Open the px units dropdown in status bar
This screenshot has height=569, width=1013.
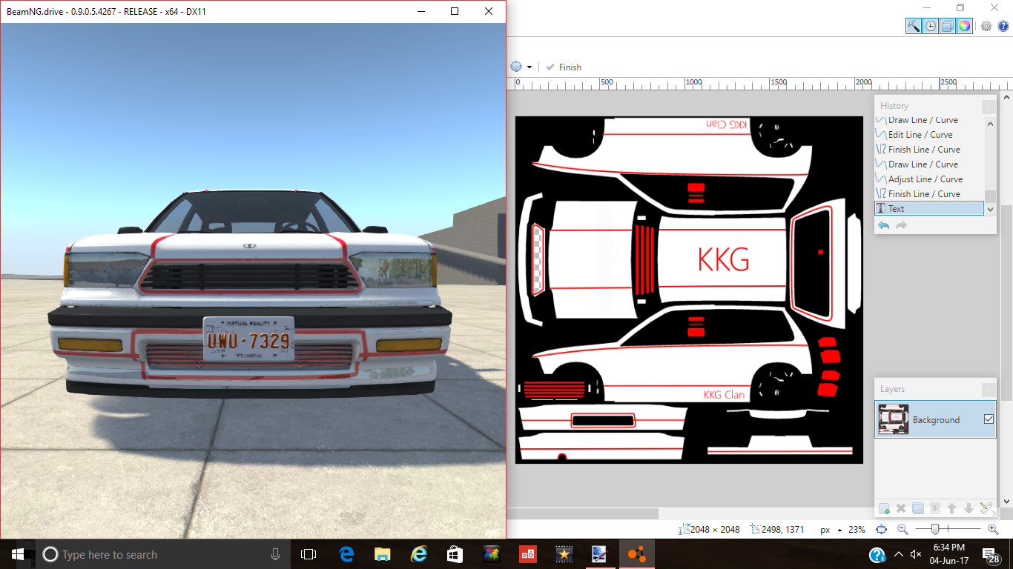point(830,530)
